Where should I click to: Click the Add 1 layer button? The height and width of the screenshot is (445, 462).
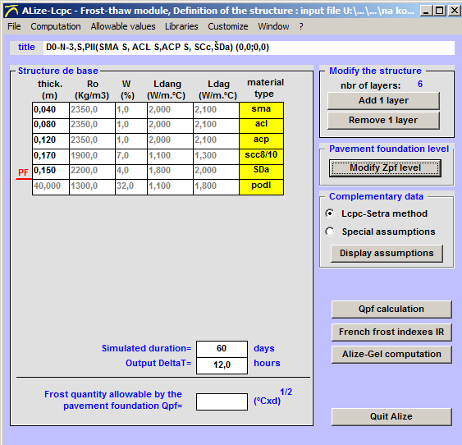click(x=383, y=101)
